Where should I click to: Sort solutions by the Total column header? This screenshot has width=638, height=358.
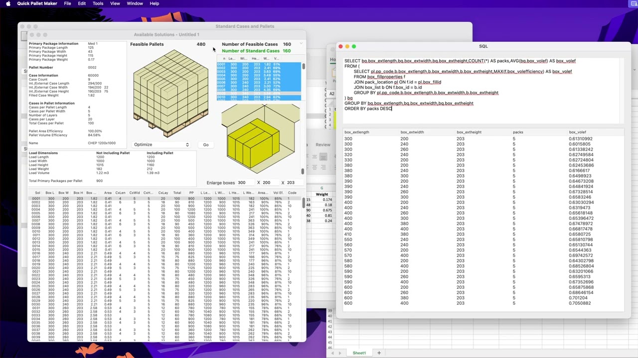(x=177, y=193)
